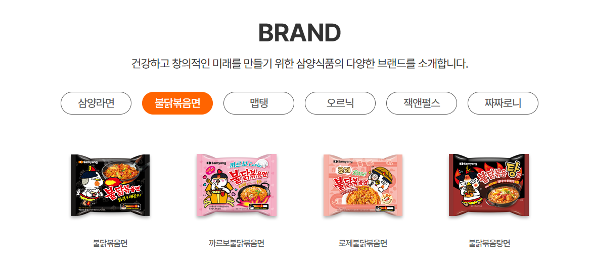Open the 오르닉 brand tab

click(x=340, y=103)
